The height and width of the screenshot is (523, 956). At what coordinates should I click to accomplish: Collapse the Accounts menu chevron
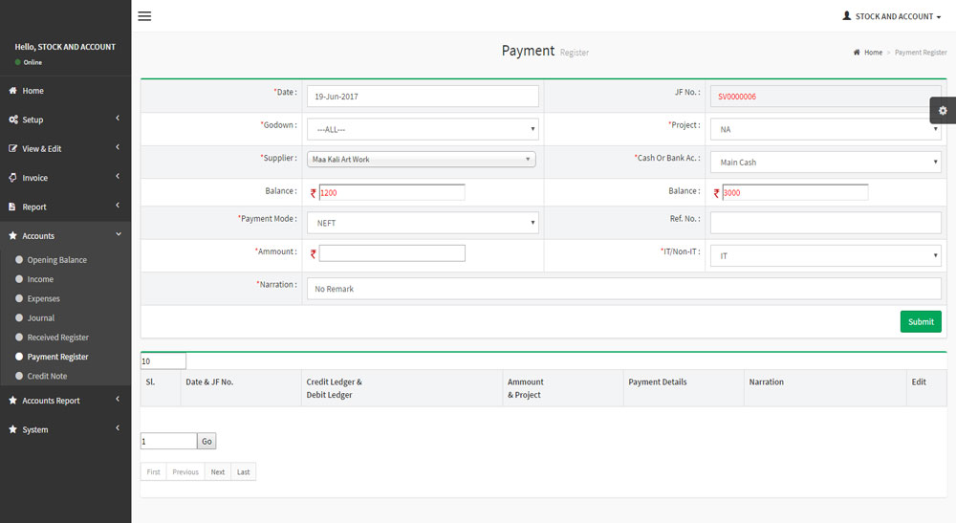click(x=119, y=234)
